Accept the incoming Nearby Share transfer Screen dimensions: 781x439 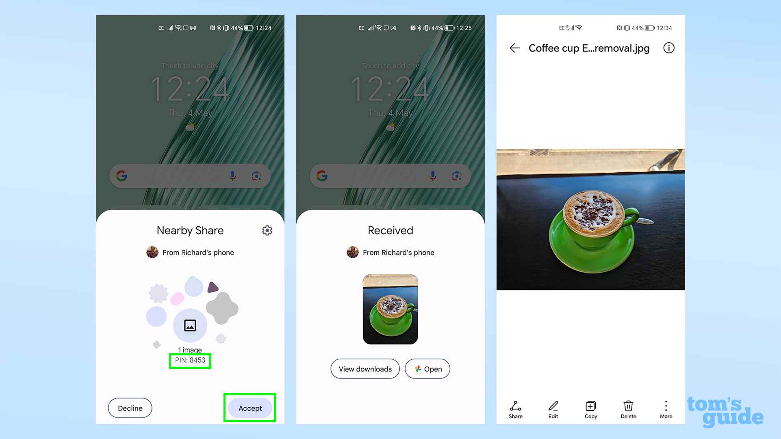(250, 407)
